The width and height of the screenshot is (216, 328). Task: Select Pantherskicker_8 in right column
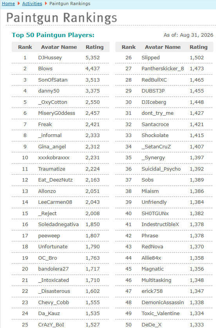click(163, 69)
